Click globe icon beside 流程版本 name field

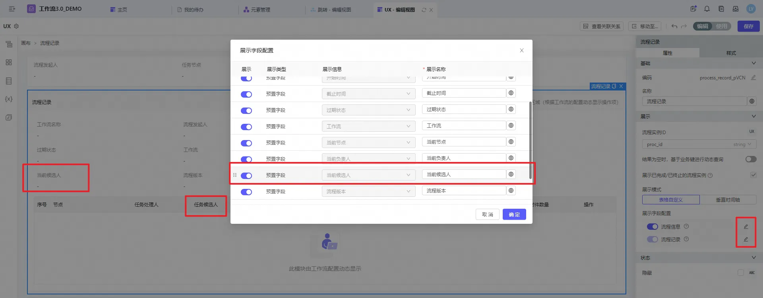[x=511, y=190]
